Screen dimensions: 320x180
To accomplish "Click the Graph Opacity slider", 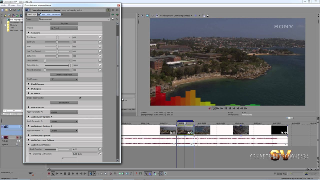I will pos(57,149).
